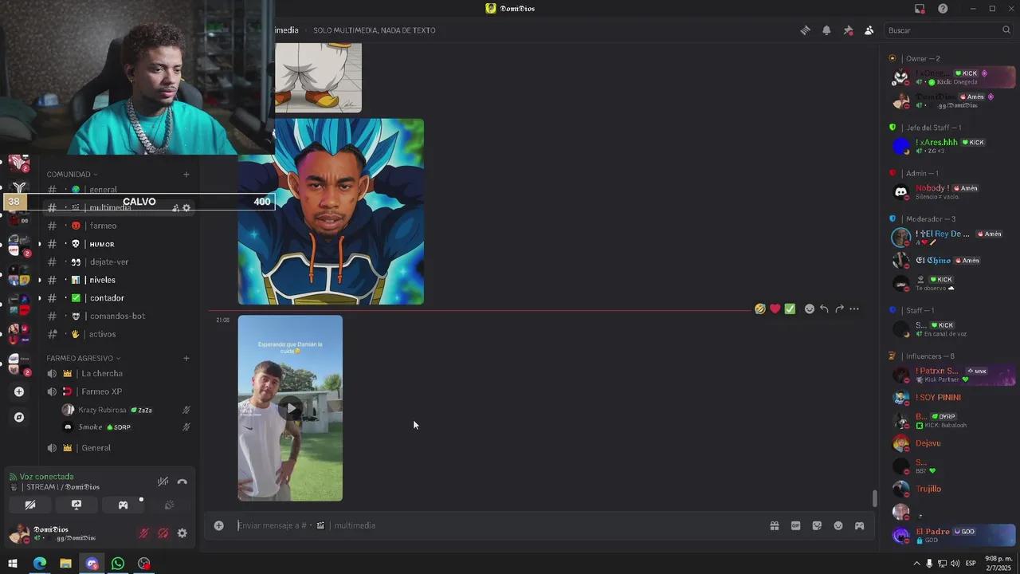The width and height of the screenshot is (1020, 574).
Task: Open the Dragon Ball edit image
Action: [331, 211]
